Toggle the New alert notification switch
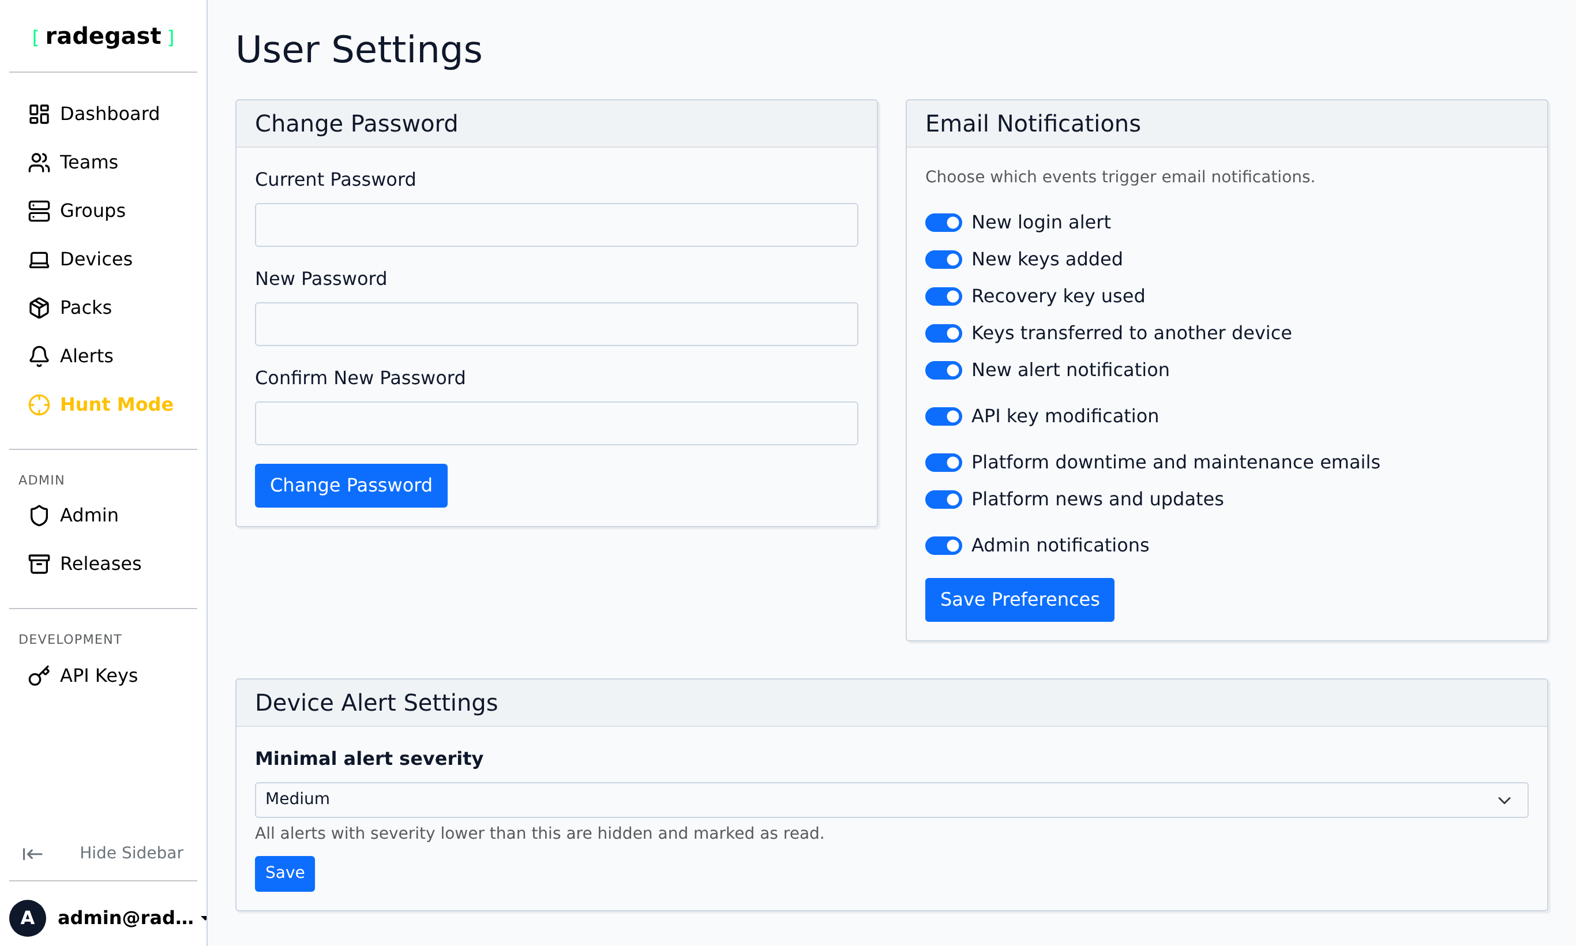 click(x=944, y=370)
